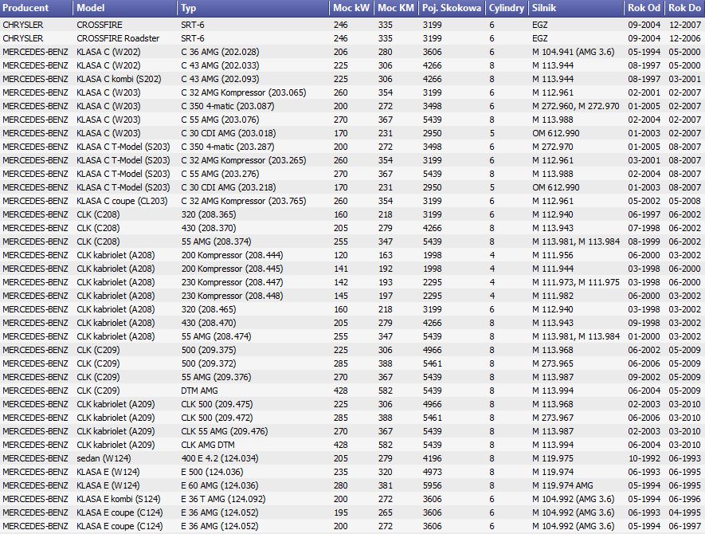Click the Rok Do column header

[685, 8]
